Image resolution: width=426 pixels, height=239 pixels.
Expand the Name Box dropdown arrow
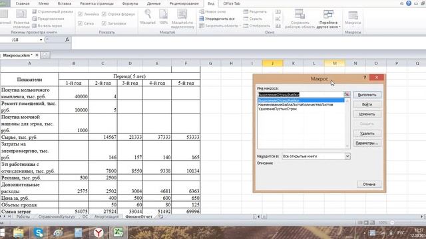click(x=41, y=40)
